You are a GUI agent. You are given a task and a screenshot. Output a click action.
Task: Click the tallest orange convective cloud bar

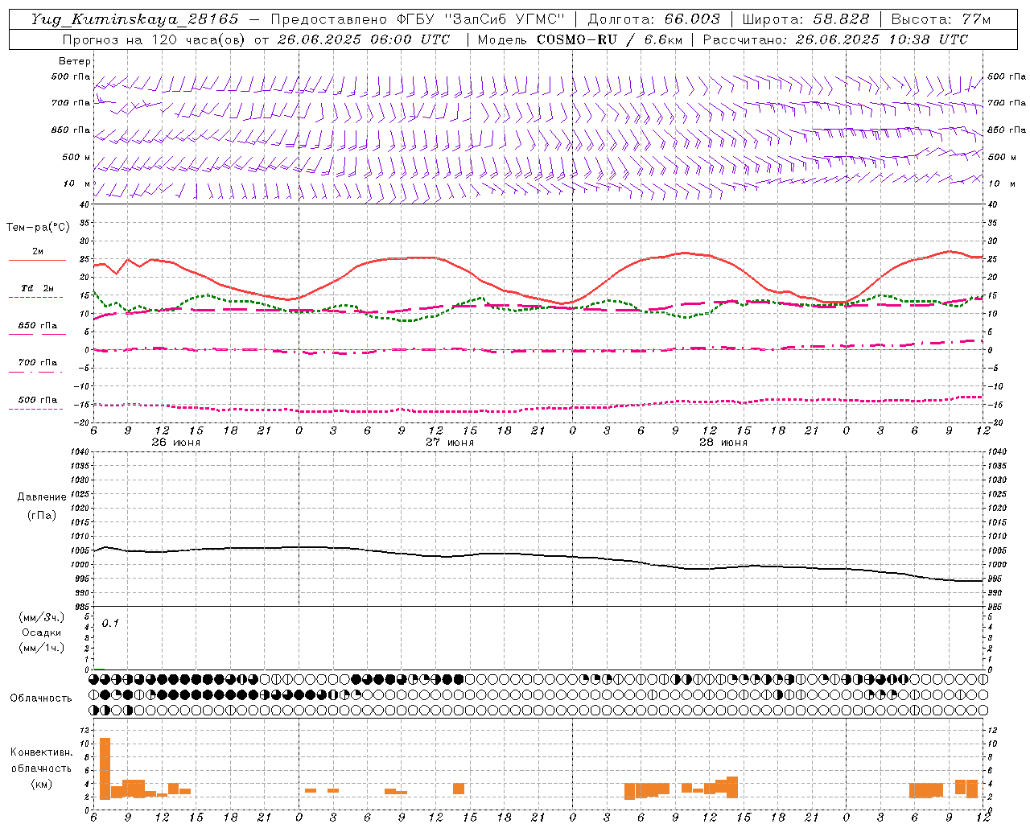tap(105, 768)
